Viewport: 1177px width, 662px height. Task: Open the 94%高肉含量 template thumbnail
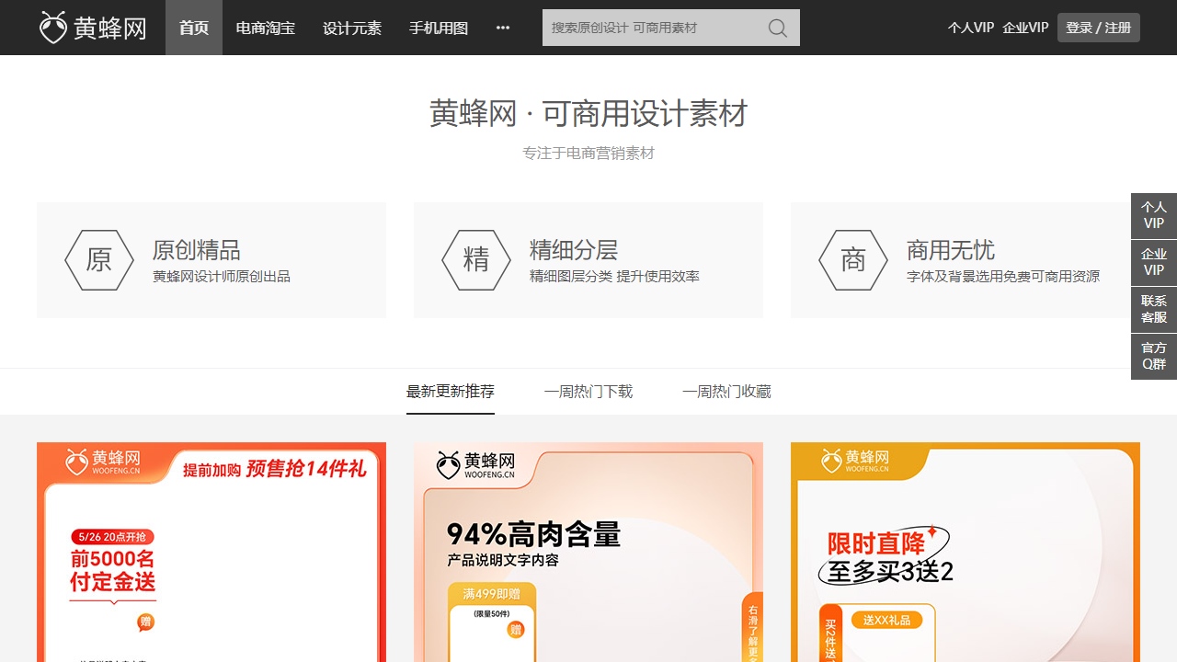click(x=588, y=552)
